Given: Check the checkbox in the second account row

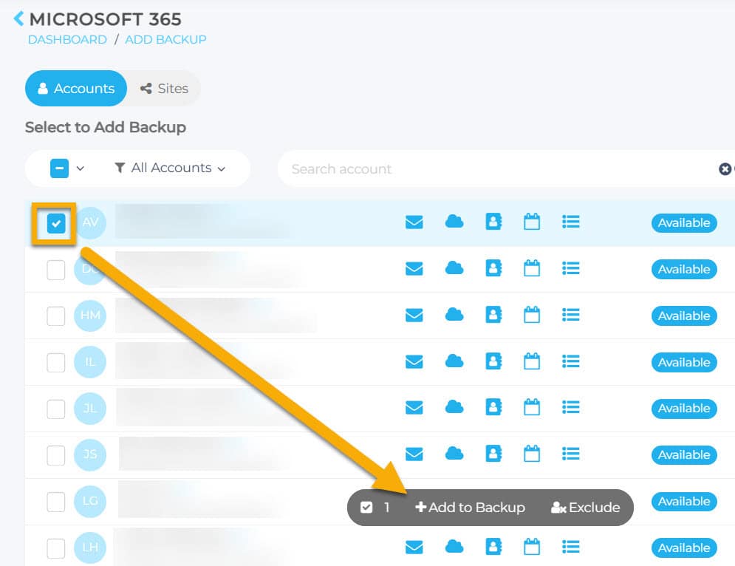Looking at the screenshot, I should click(x=56, y=270).
